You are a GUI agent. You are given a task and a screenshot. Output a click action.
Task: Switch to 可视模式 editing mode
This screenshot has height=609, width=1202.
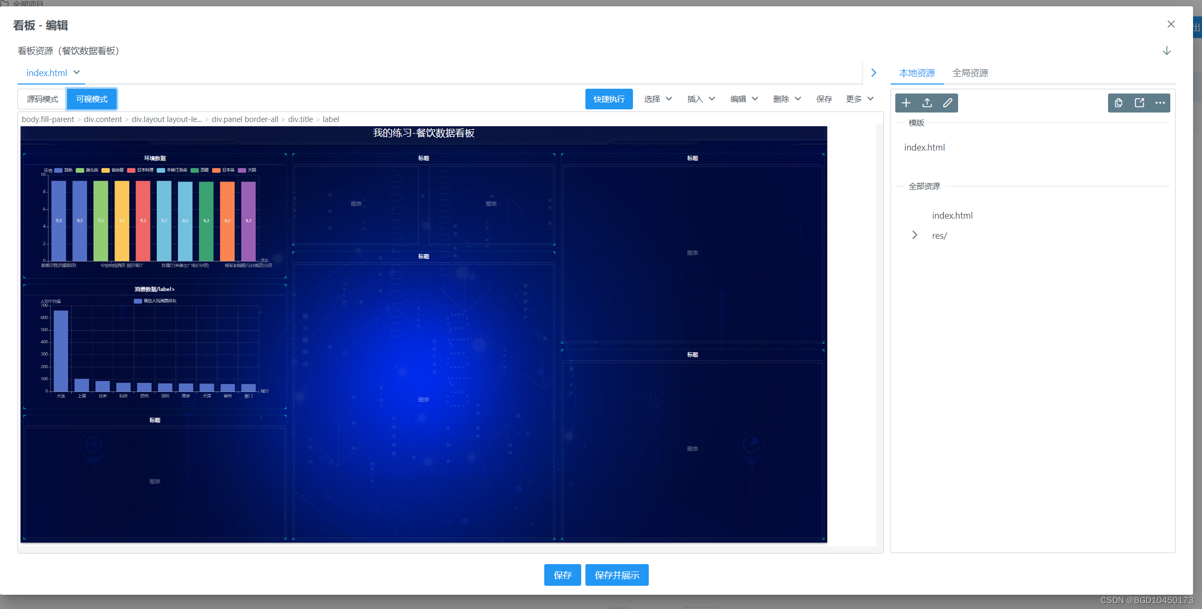[91, 99]
